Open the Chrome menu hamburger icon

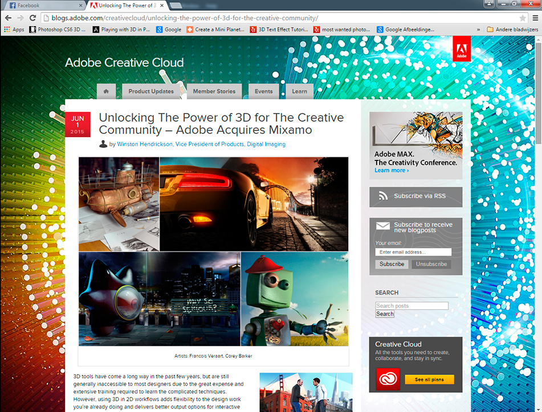tap(535, 18)
